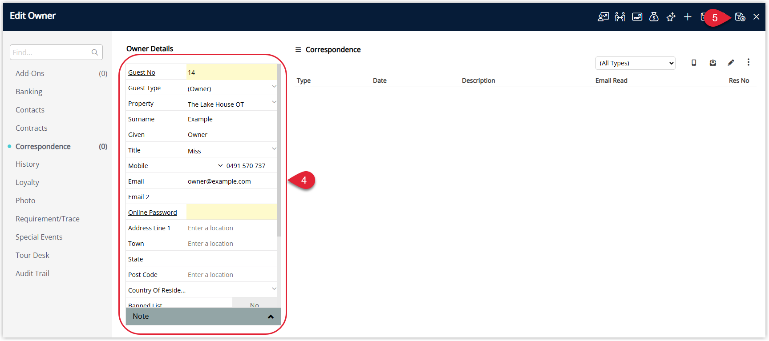Expand the Guest Type dropdown
Screen dimensions: 769x341
274,87
